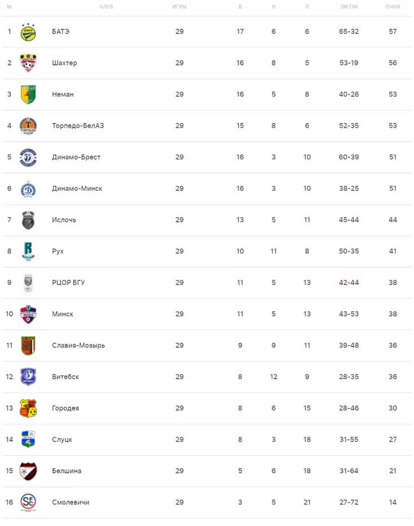This screenshot has height=526, width=414.
Task: Click the Минск club crest
Action: pos(28,314)
